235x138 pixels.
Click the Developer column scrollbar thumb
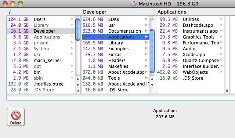coord(152,51)
